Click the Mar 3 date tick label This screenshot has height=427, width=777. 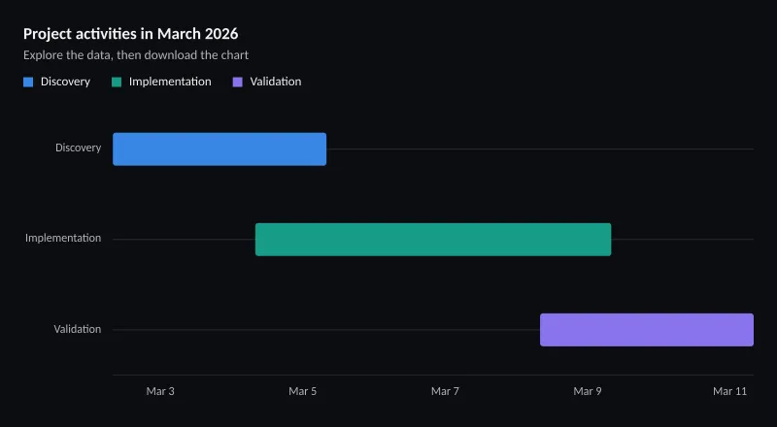pyautogui.click(x=160, y=391)
